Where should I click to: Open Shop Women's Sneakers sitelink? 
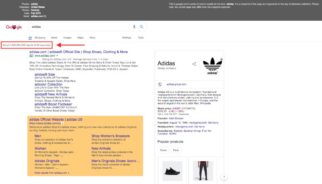(111, 136)
